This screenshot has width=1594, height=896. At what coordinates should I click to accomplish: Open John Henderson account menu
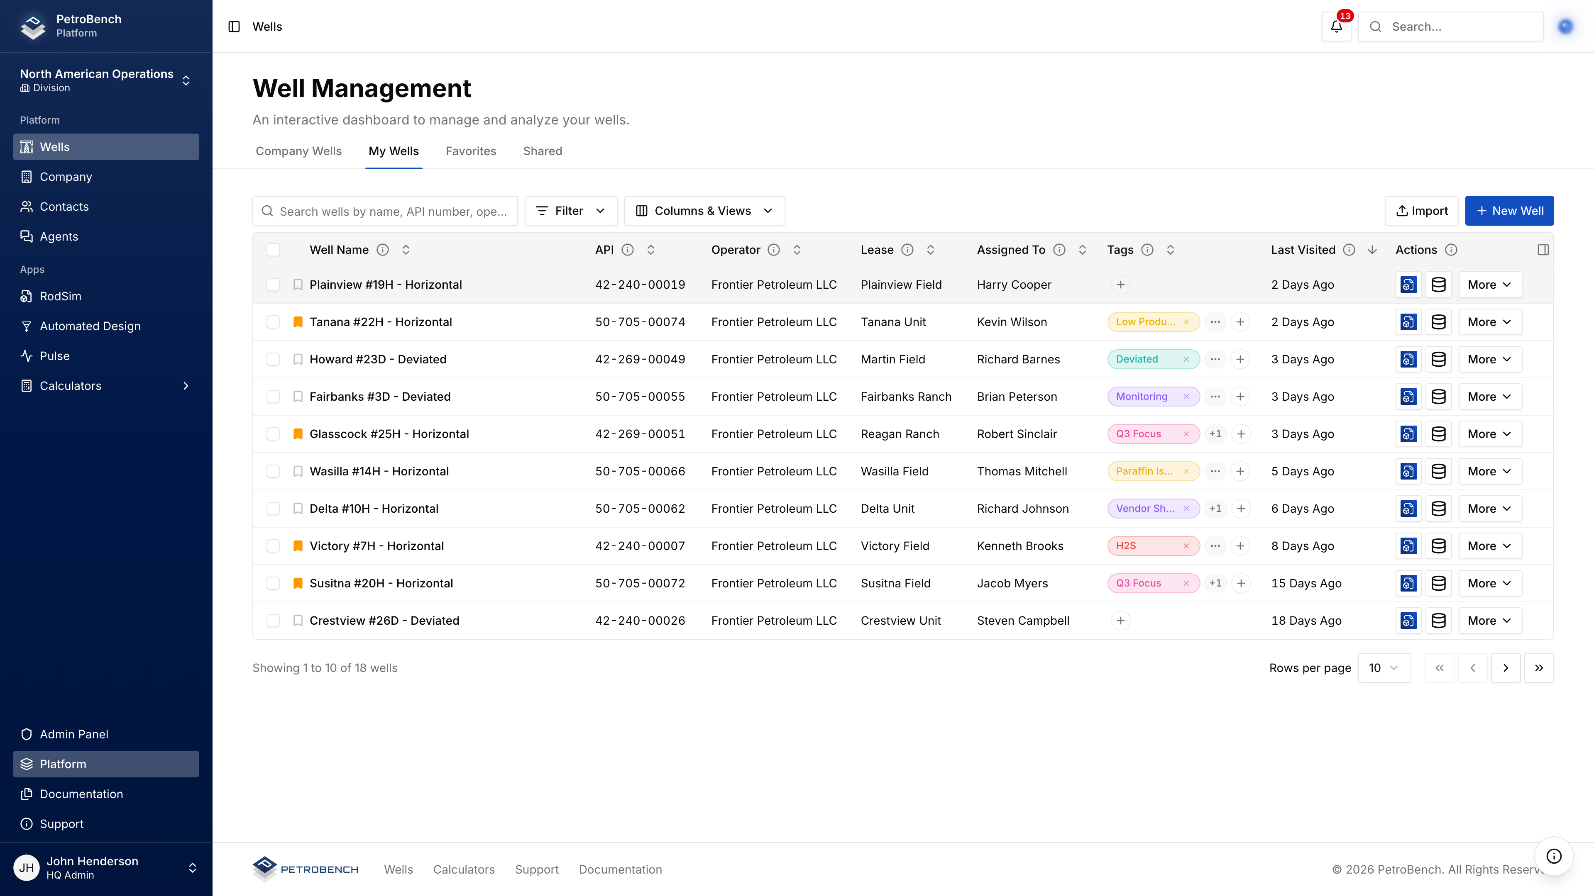pyautogui.click(x=106, y=867)
